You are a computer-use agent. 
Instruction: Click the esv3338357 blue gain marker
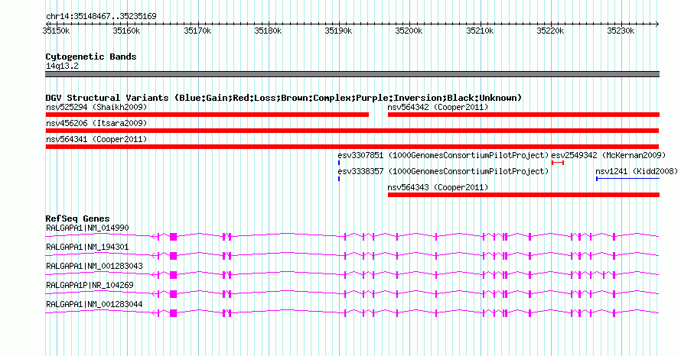(339, 179)
